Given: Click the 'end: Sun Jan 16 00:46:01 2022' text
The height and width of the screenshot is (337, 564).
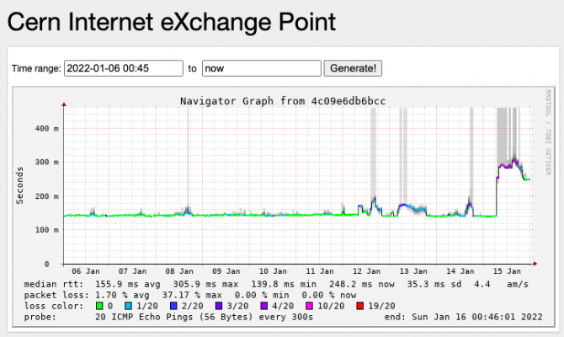Looking at the screenshot, I should 463,317.
